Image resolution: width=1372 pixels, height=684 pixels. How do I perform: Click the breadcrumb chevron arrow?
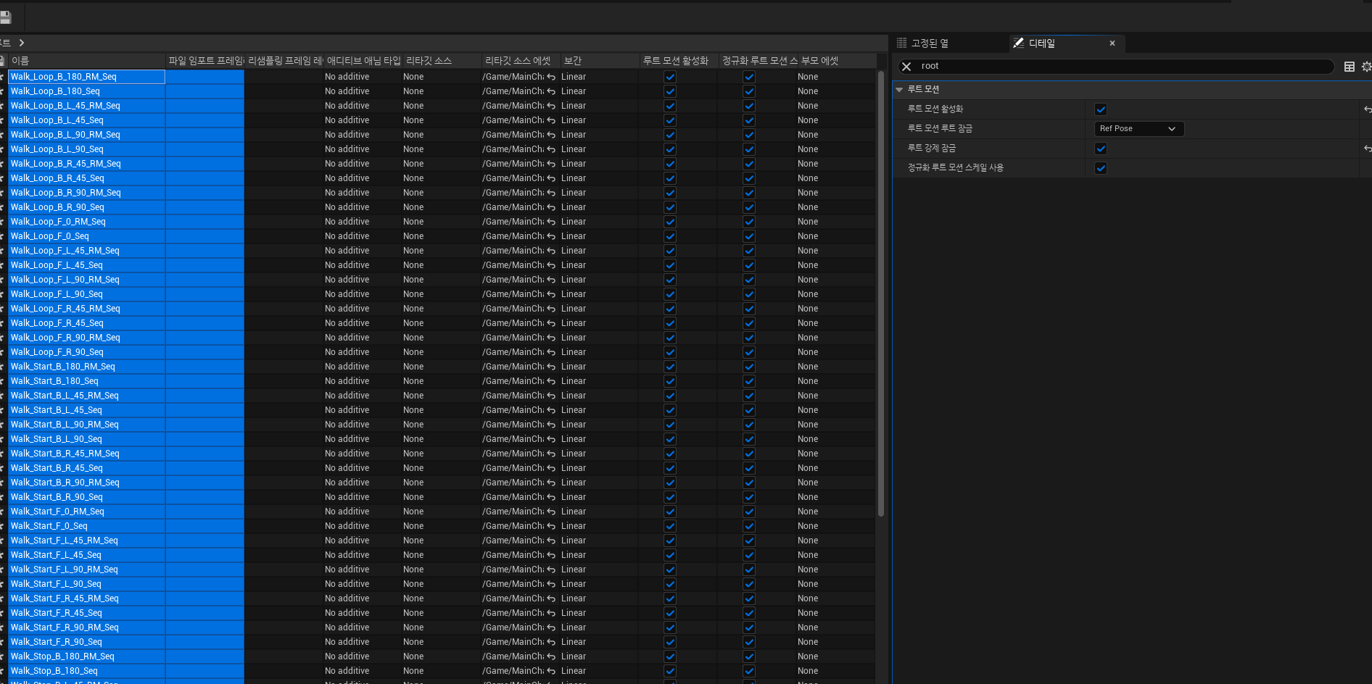22,43
